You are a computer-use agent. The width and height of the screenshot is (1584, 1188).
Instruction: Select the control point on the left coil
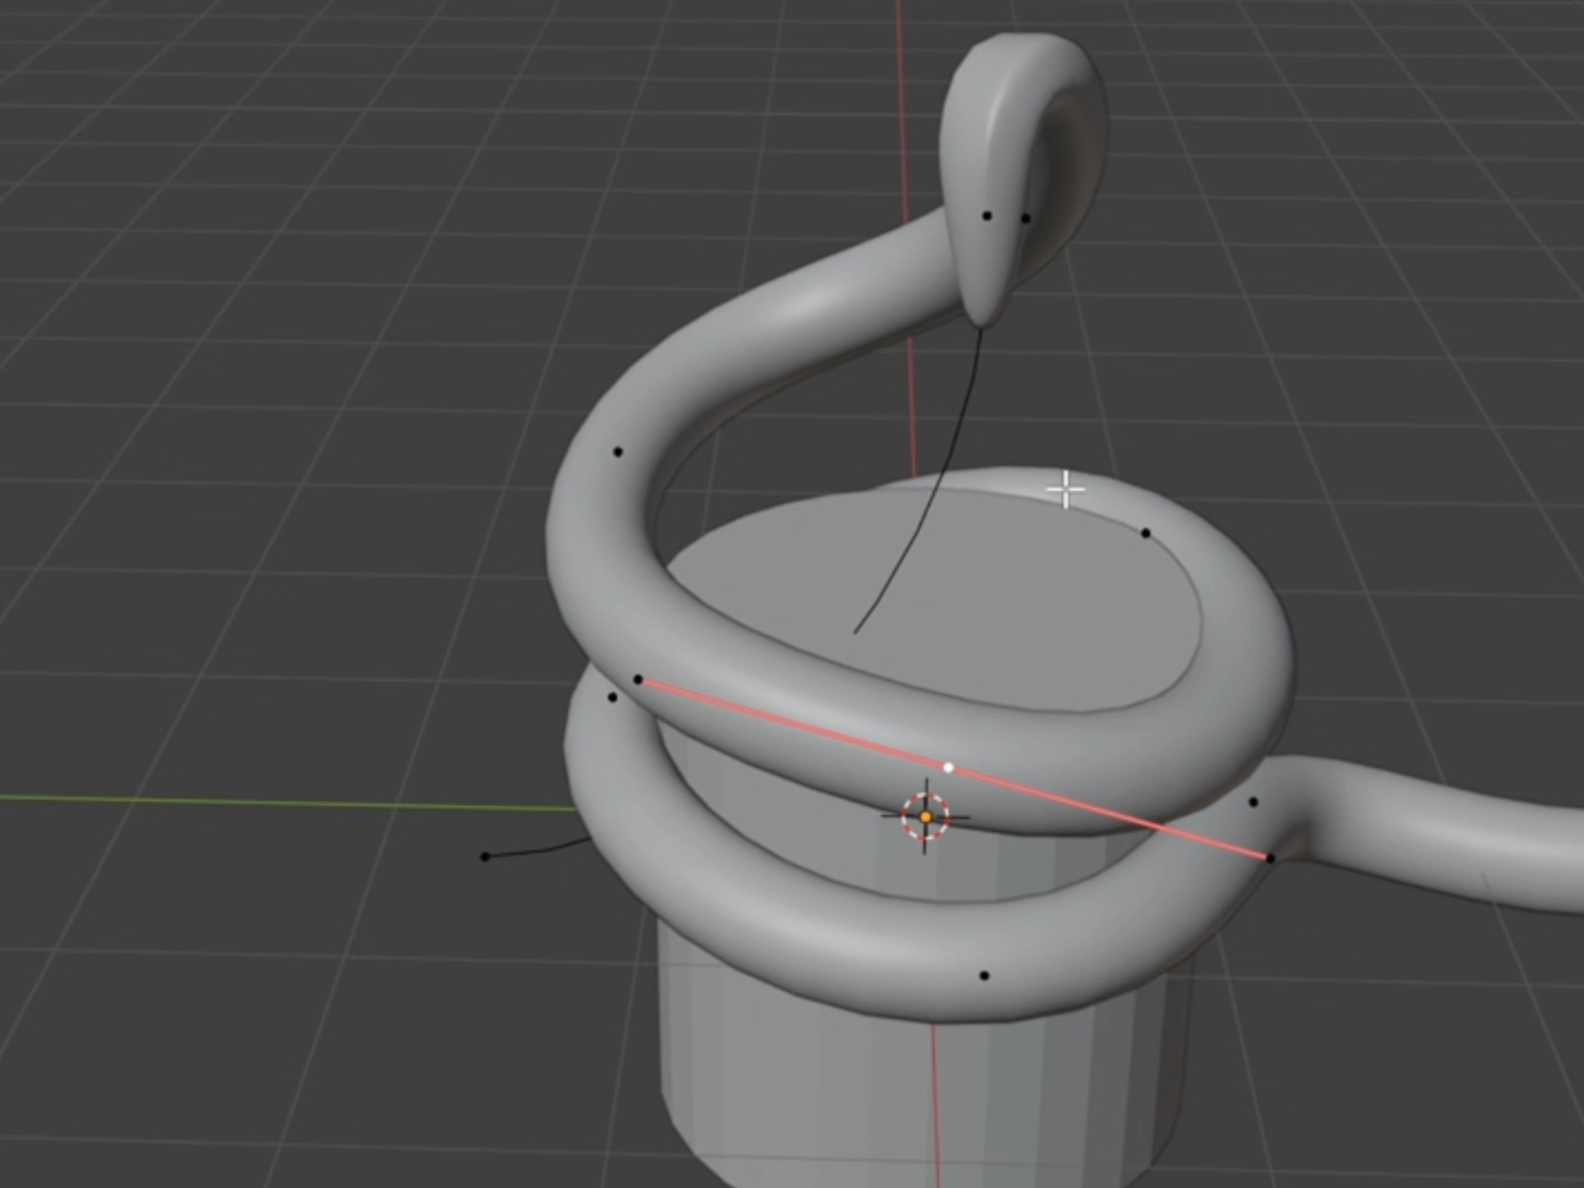[614, 697]
